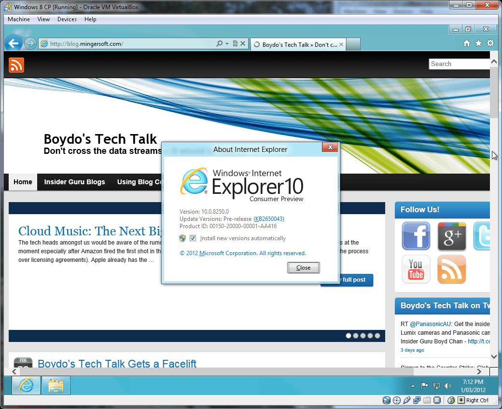Click the vertical scrollbar down arrow

click(x=494, y=356)
